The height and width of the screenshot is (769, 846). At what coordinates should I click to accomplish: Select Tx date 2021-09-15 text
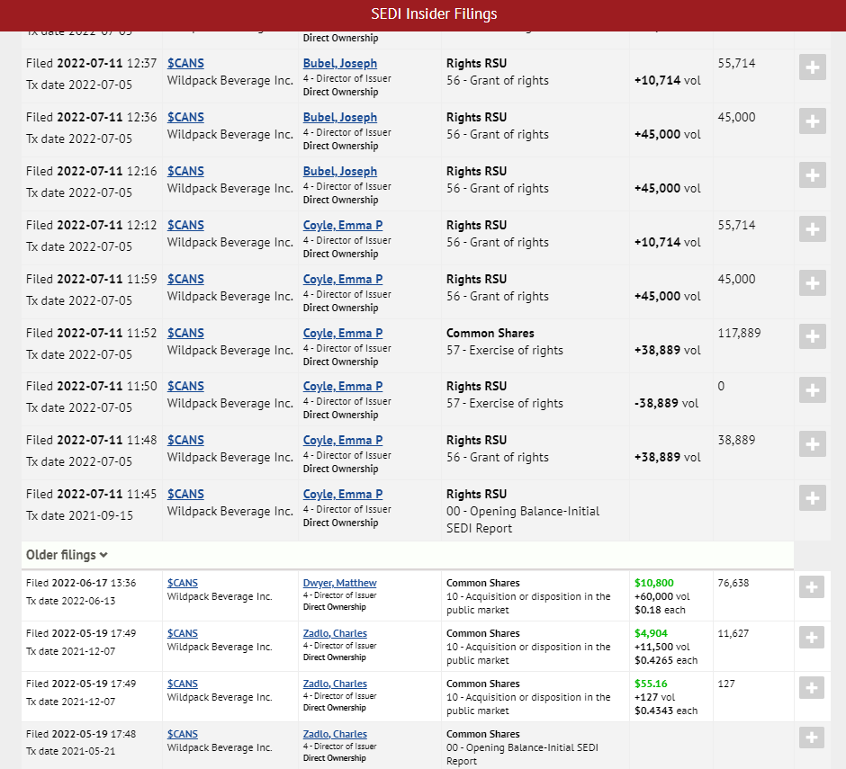pos(79,515)
